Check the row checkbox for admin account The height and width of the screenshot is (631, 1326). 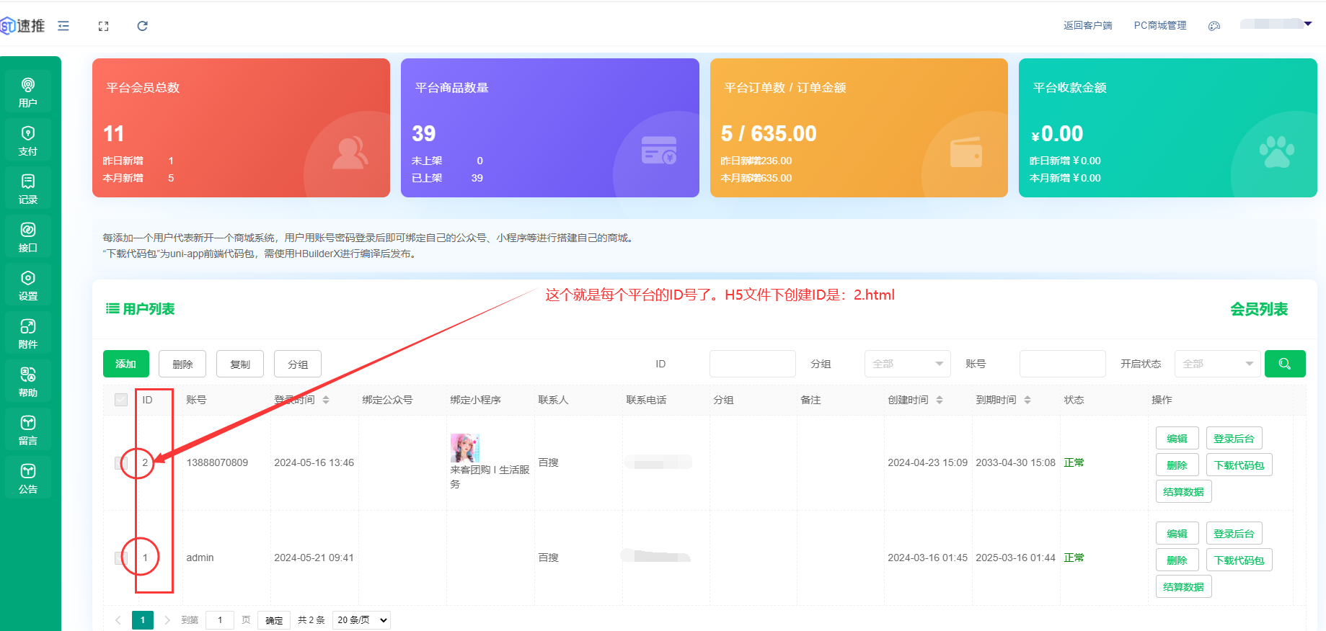point(120,558)
